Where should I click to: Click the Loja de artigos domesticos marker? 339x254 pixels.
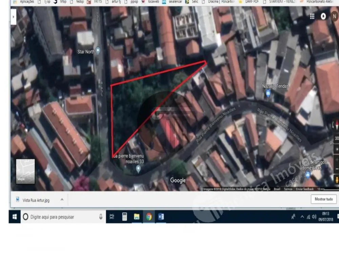click(308, 174)
